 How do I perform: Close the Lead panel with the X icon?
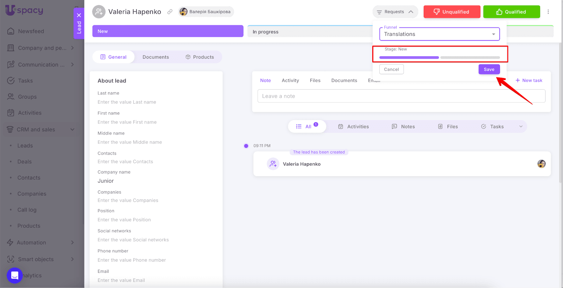point(79,15)
